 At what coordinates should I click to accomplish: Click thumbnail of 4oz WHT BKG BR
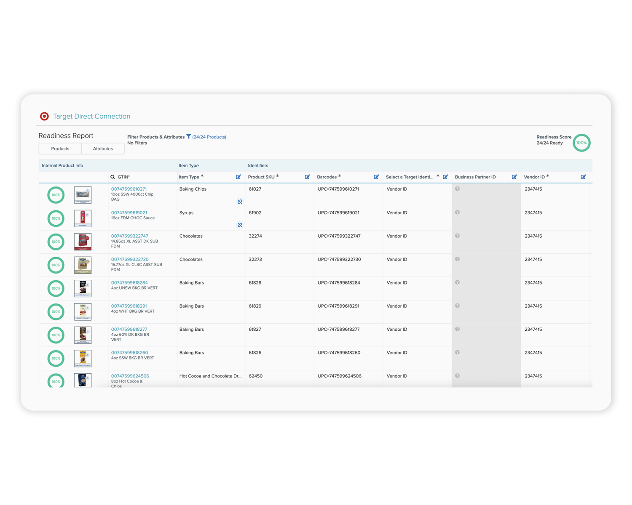(83, 312)
